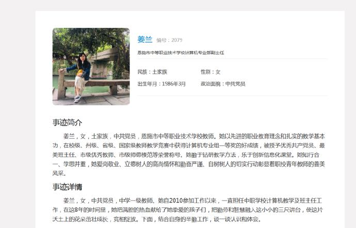Click the 事迹简介 line that begins with 美班主任
356x228 pixels.
tap(186, 155)
